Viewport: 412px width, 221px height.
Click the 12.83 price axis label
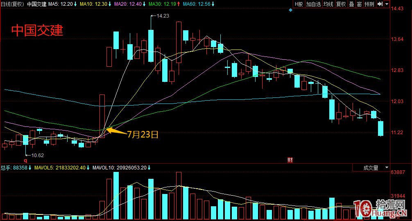point(397,70)
